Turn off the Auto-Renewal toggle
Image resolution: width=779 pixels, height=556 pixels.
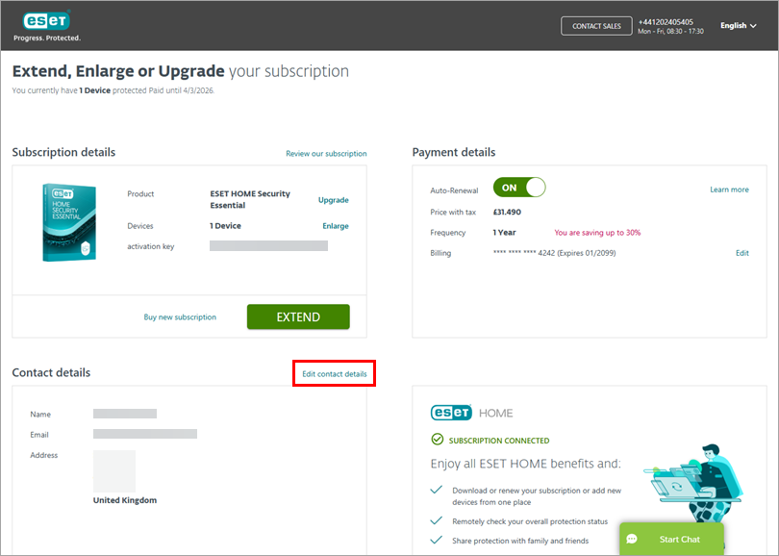click(x=519, y=188)
